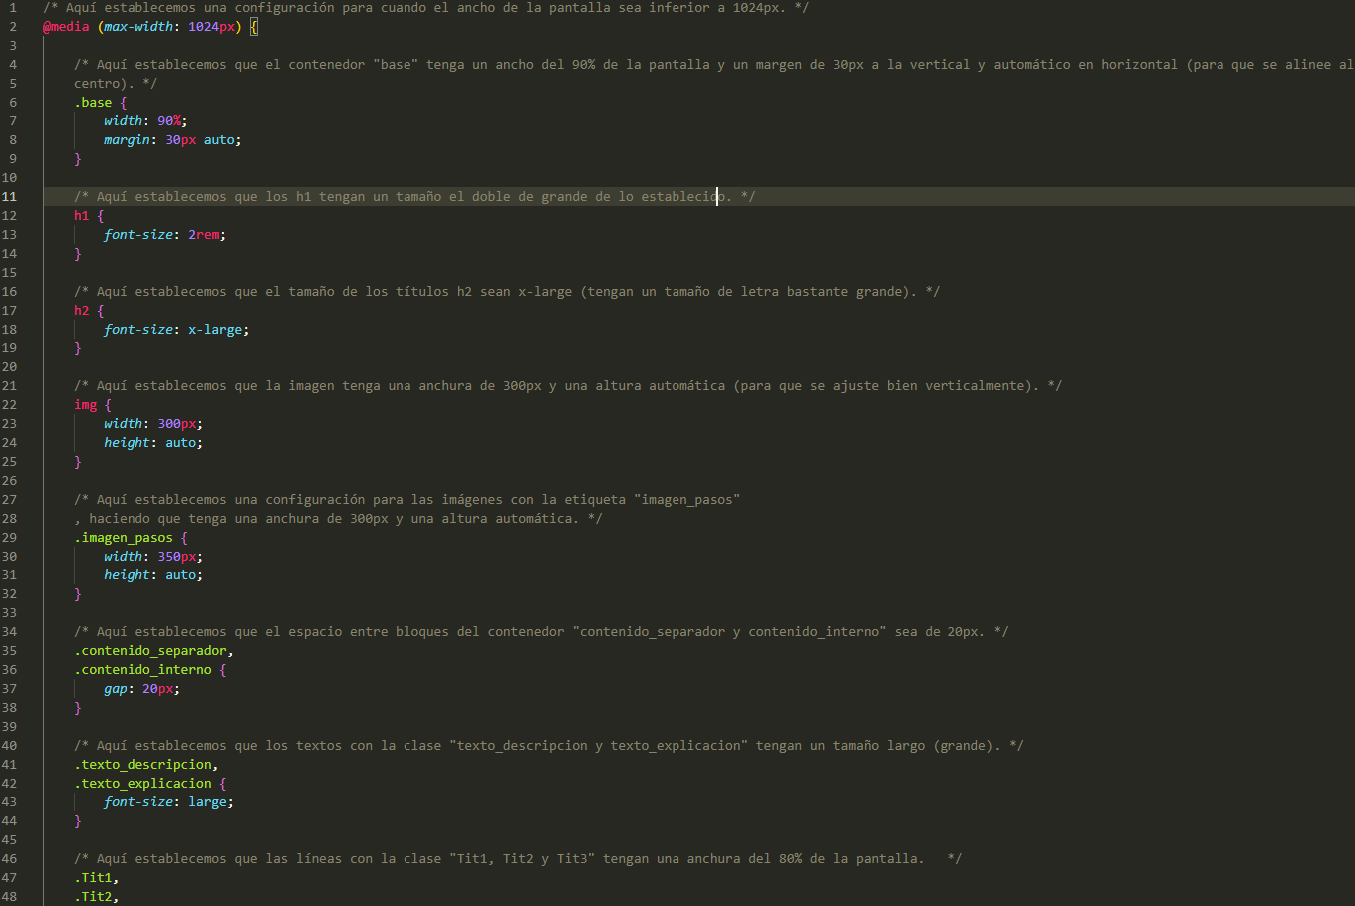Click the '.Tit2,' selector

pos(97,897)
